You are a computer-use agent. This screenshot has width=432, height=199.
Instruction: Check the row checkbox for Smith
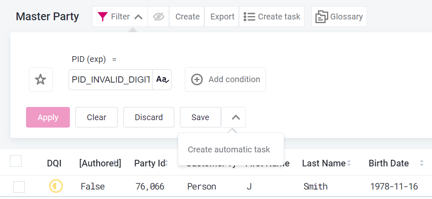19,187
